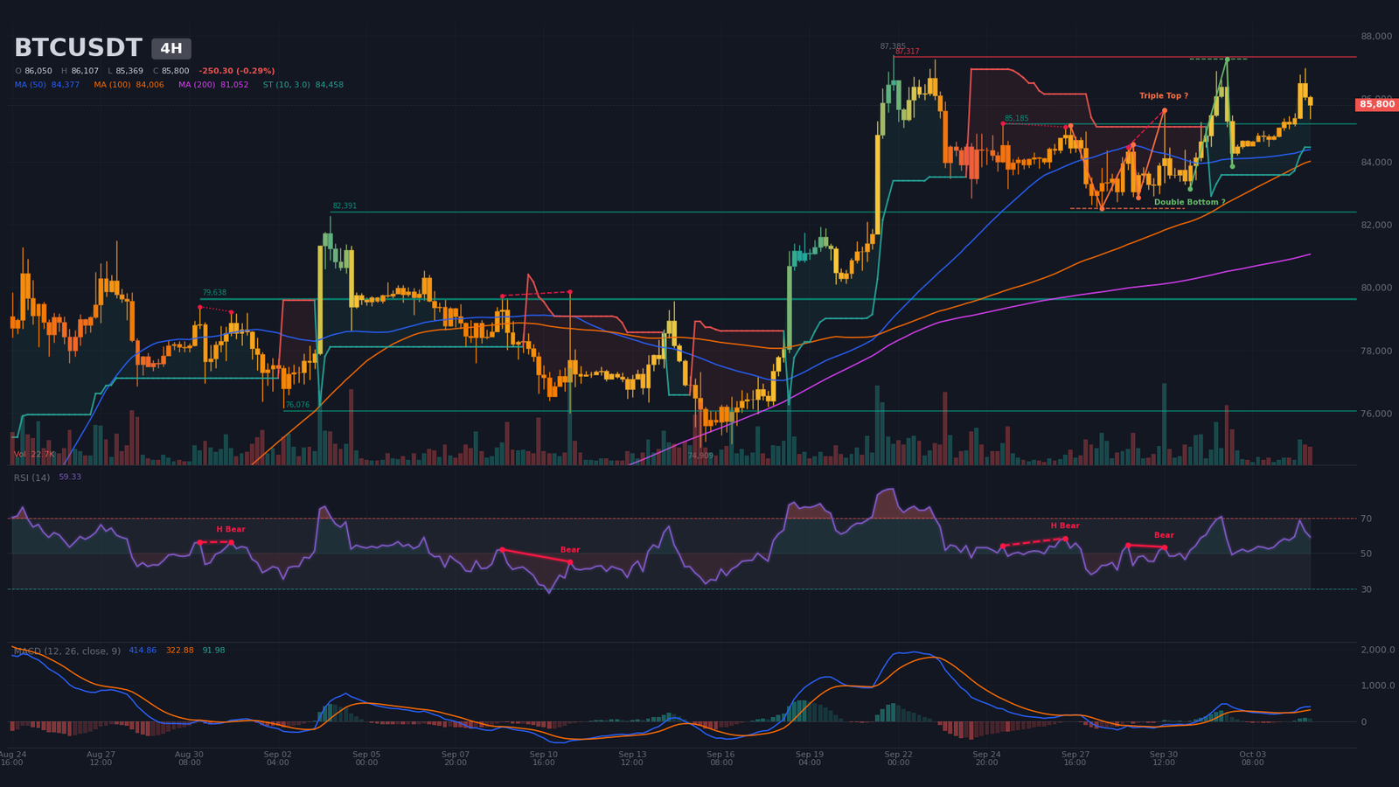The height and width of the screenshot is (787, 1399).
Task: Click the 87,317 high level label
Action: pyautogui.click(x=907, y=52)
